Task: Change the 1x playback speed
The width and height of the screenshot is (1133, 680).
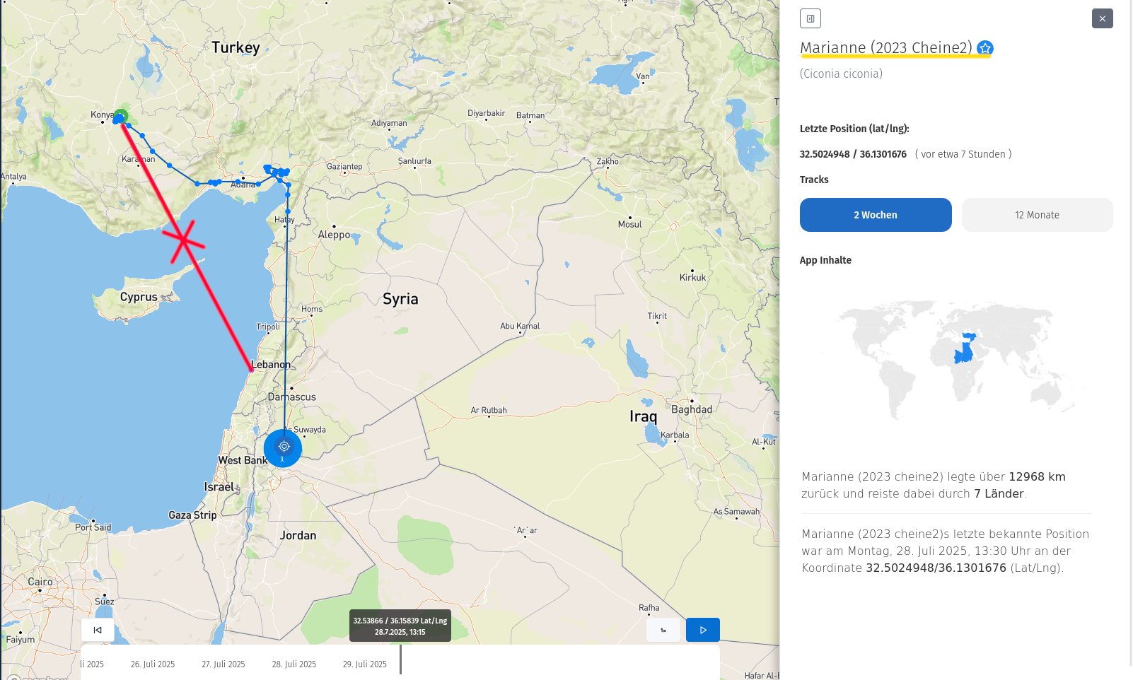Action: click(663, 630)
